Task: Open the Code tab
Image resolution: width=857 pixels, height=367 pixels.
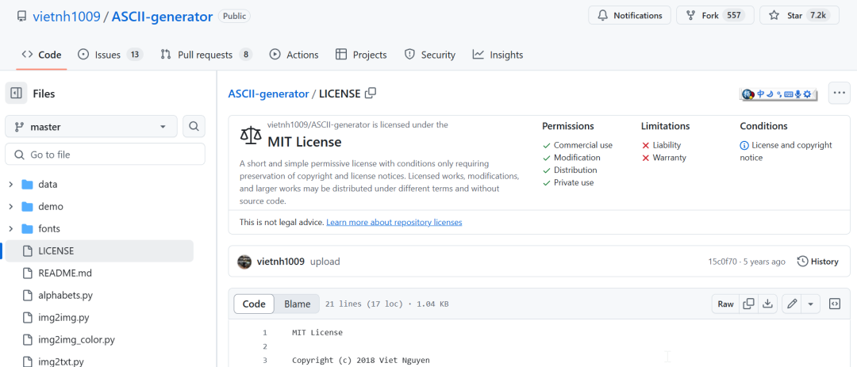Action: [41, 55]
